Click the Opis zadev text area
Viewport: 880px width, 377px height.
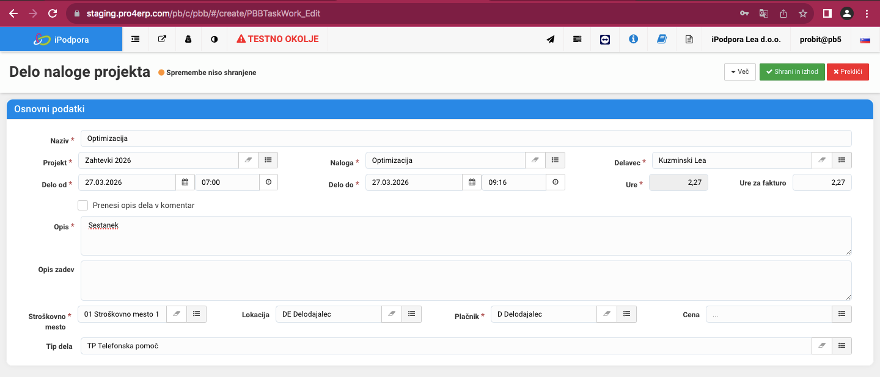[x=466, y=281]
